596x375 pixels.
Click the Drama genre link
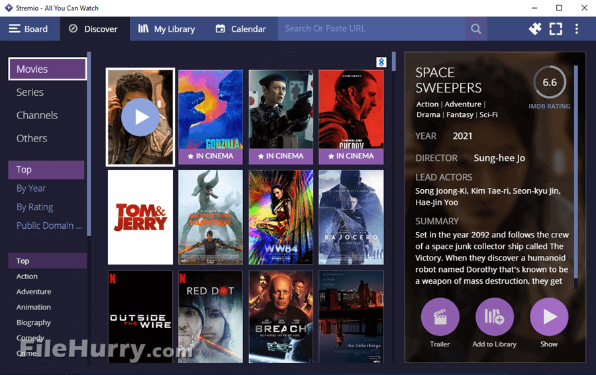428,114
